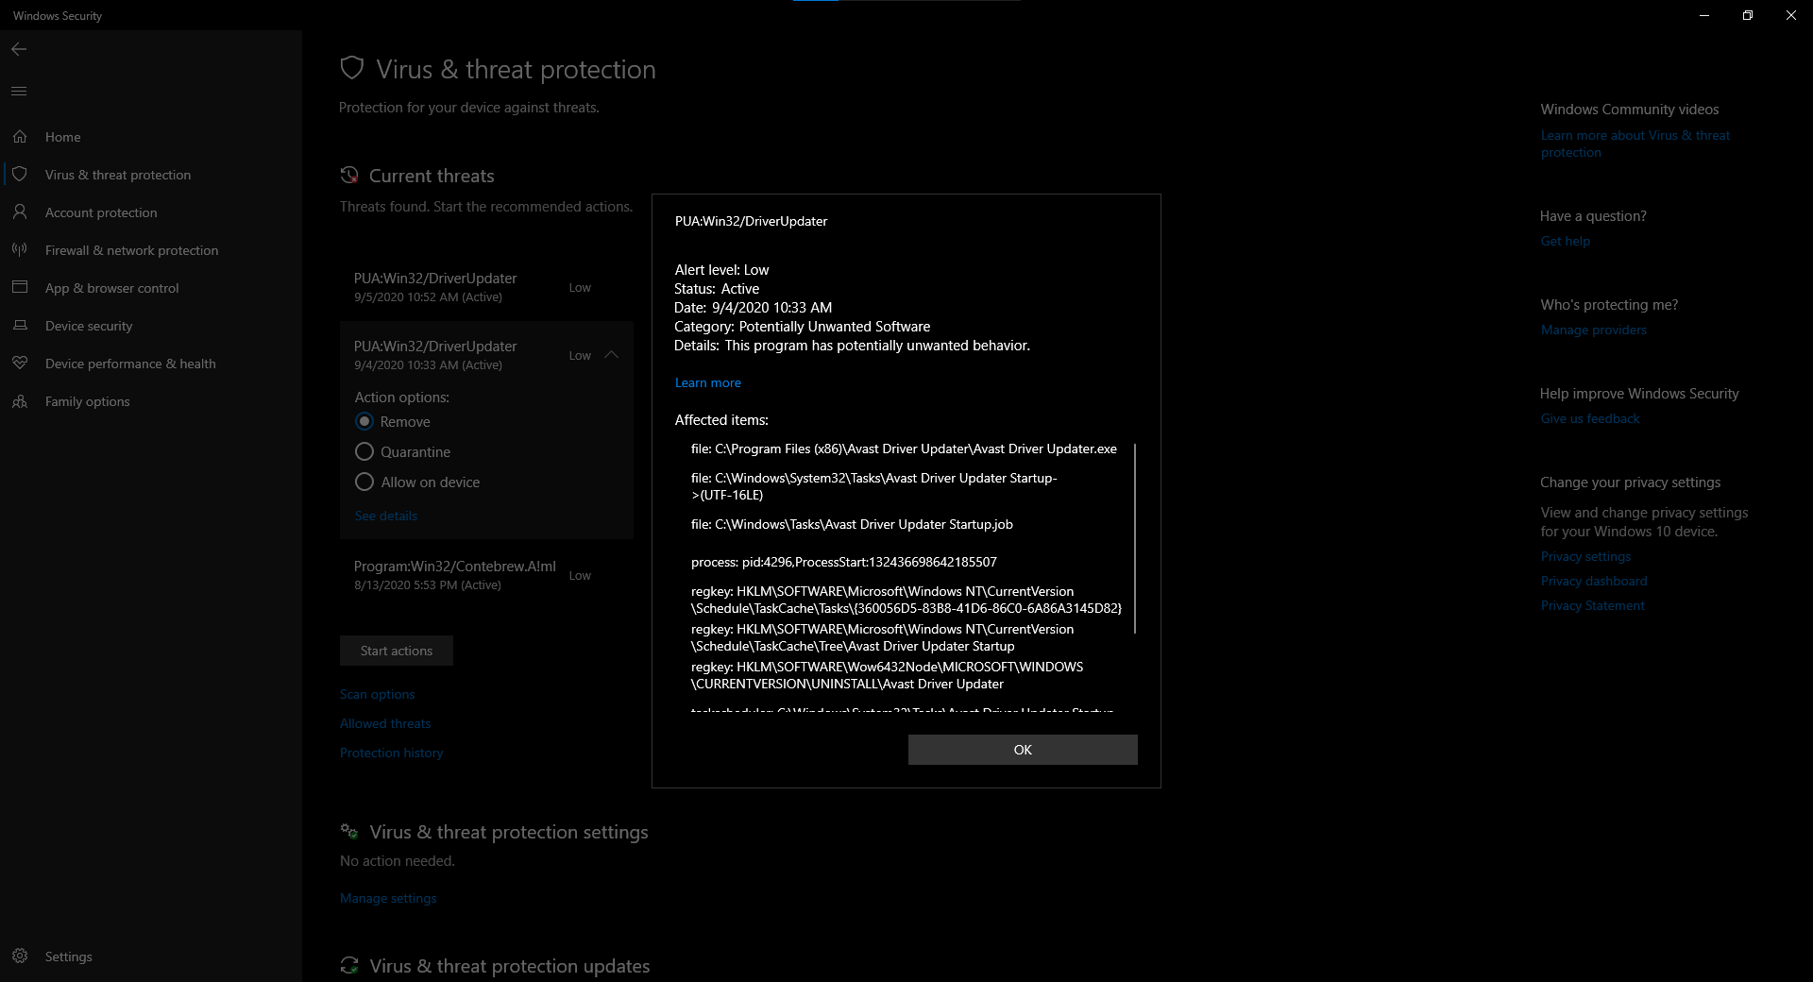The image size is (1813, 982).
Task: Click the Account protection person icon
Action: coord(20,212)
